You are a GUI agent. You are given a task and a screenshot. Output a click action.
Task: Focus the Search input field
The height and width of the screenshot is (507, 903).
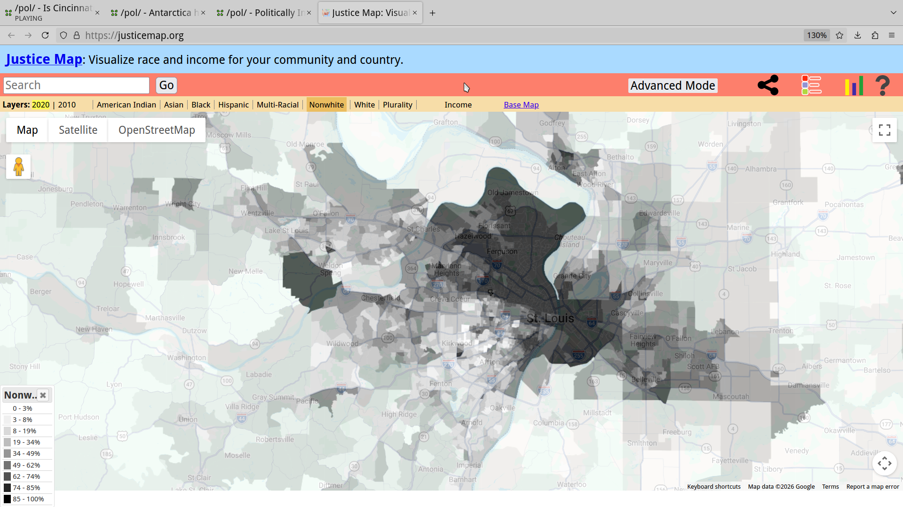coord(76,85)
